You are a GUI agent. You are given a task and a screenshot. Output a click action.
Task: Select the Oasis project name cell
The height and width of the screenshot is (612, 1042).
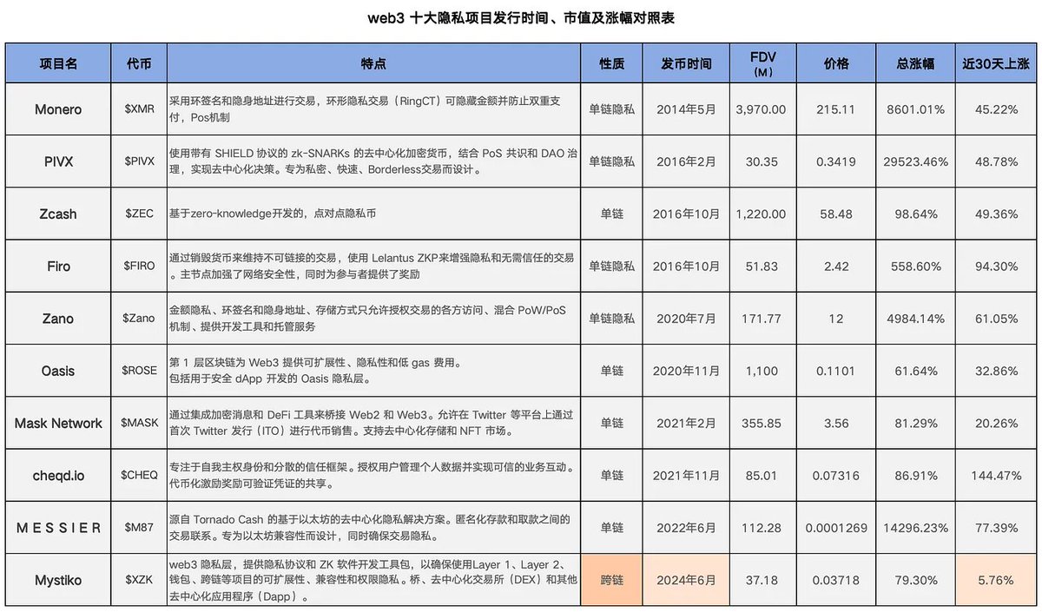pos(58,371)
